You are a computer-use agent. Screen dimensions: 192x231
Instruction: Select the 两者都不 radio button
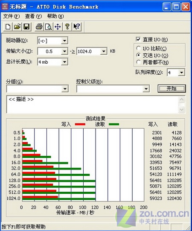pos(138,62)
